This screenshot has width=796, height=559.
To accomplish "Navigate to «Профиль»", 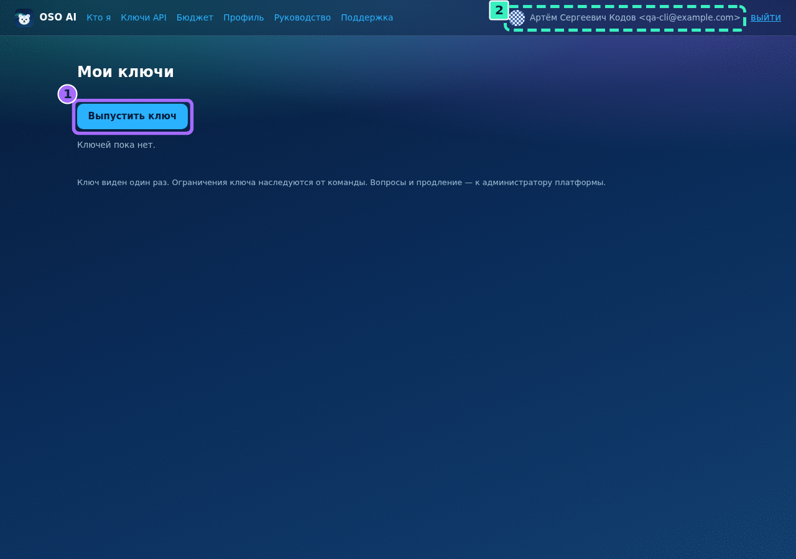I will click(244, 17).
